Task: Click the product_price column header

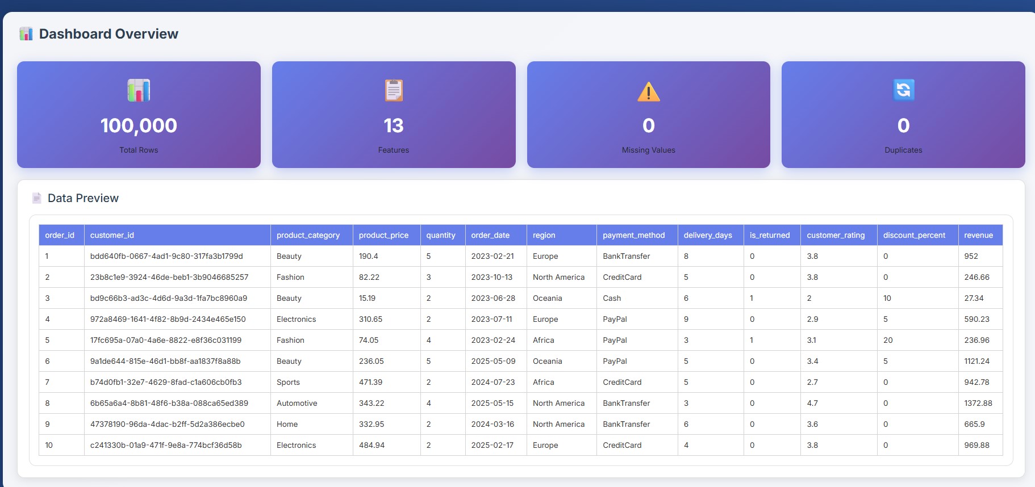Action: point(383,235)
